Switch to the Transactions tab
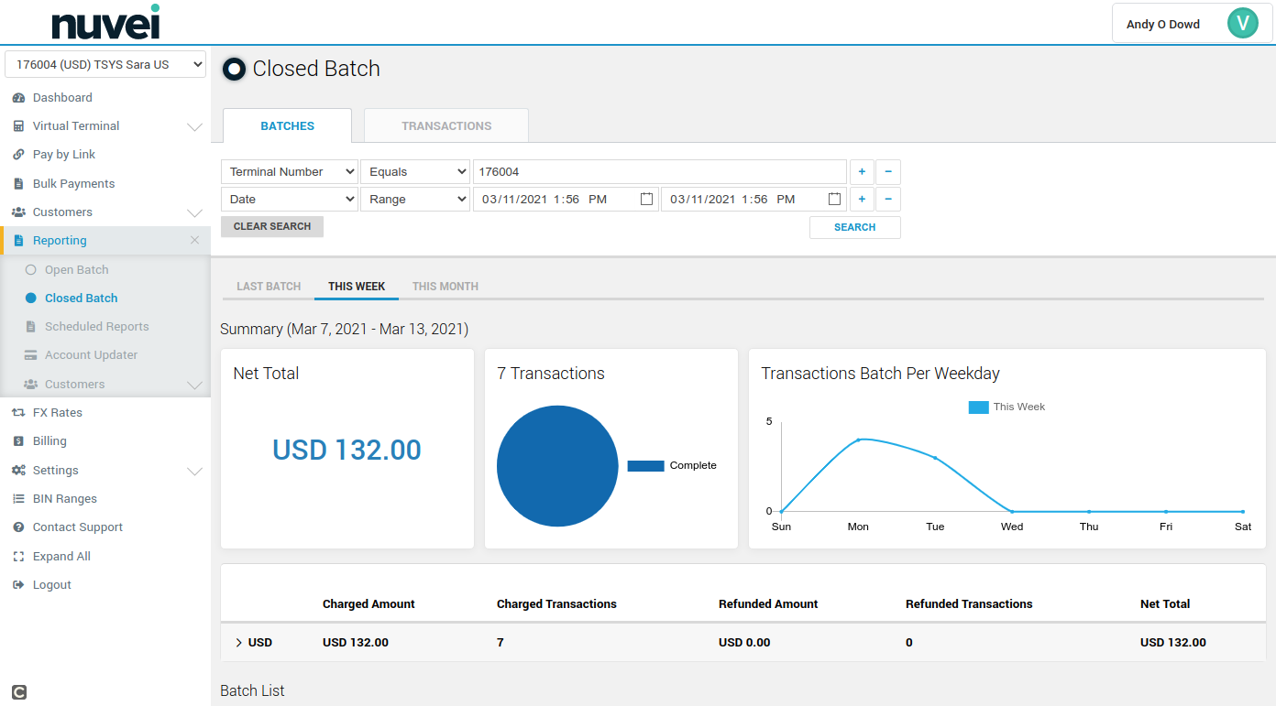 click(x=446, y=126)
